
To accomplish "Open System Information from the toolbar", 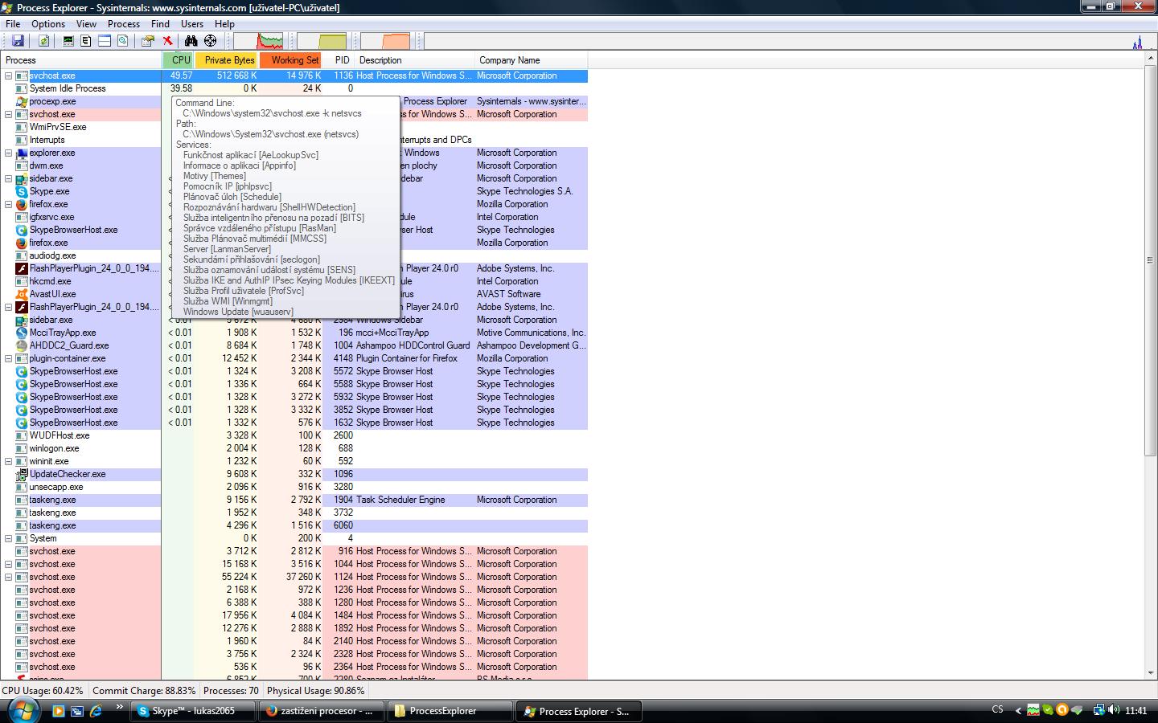I will [x=68, y=41].
